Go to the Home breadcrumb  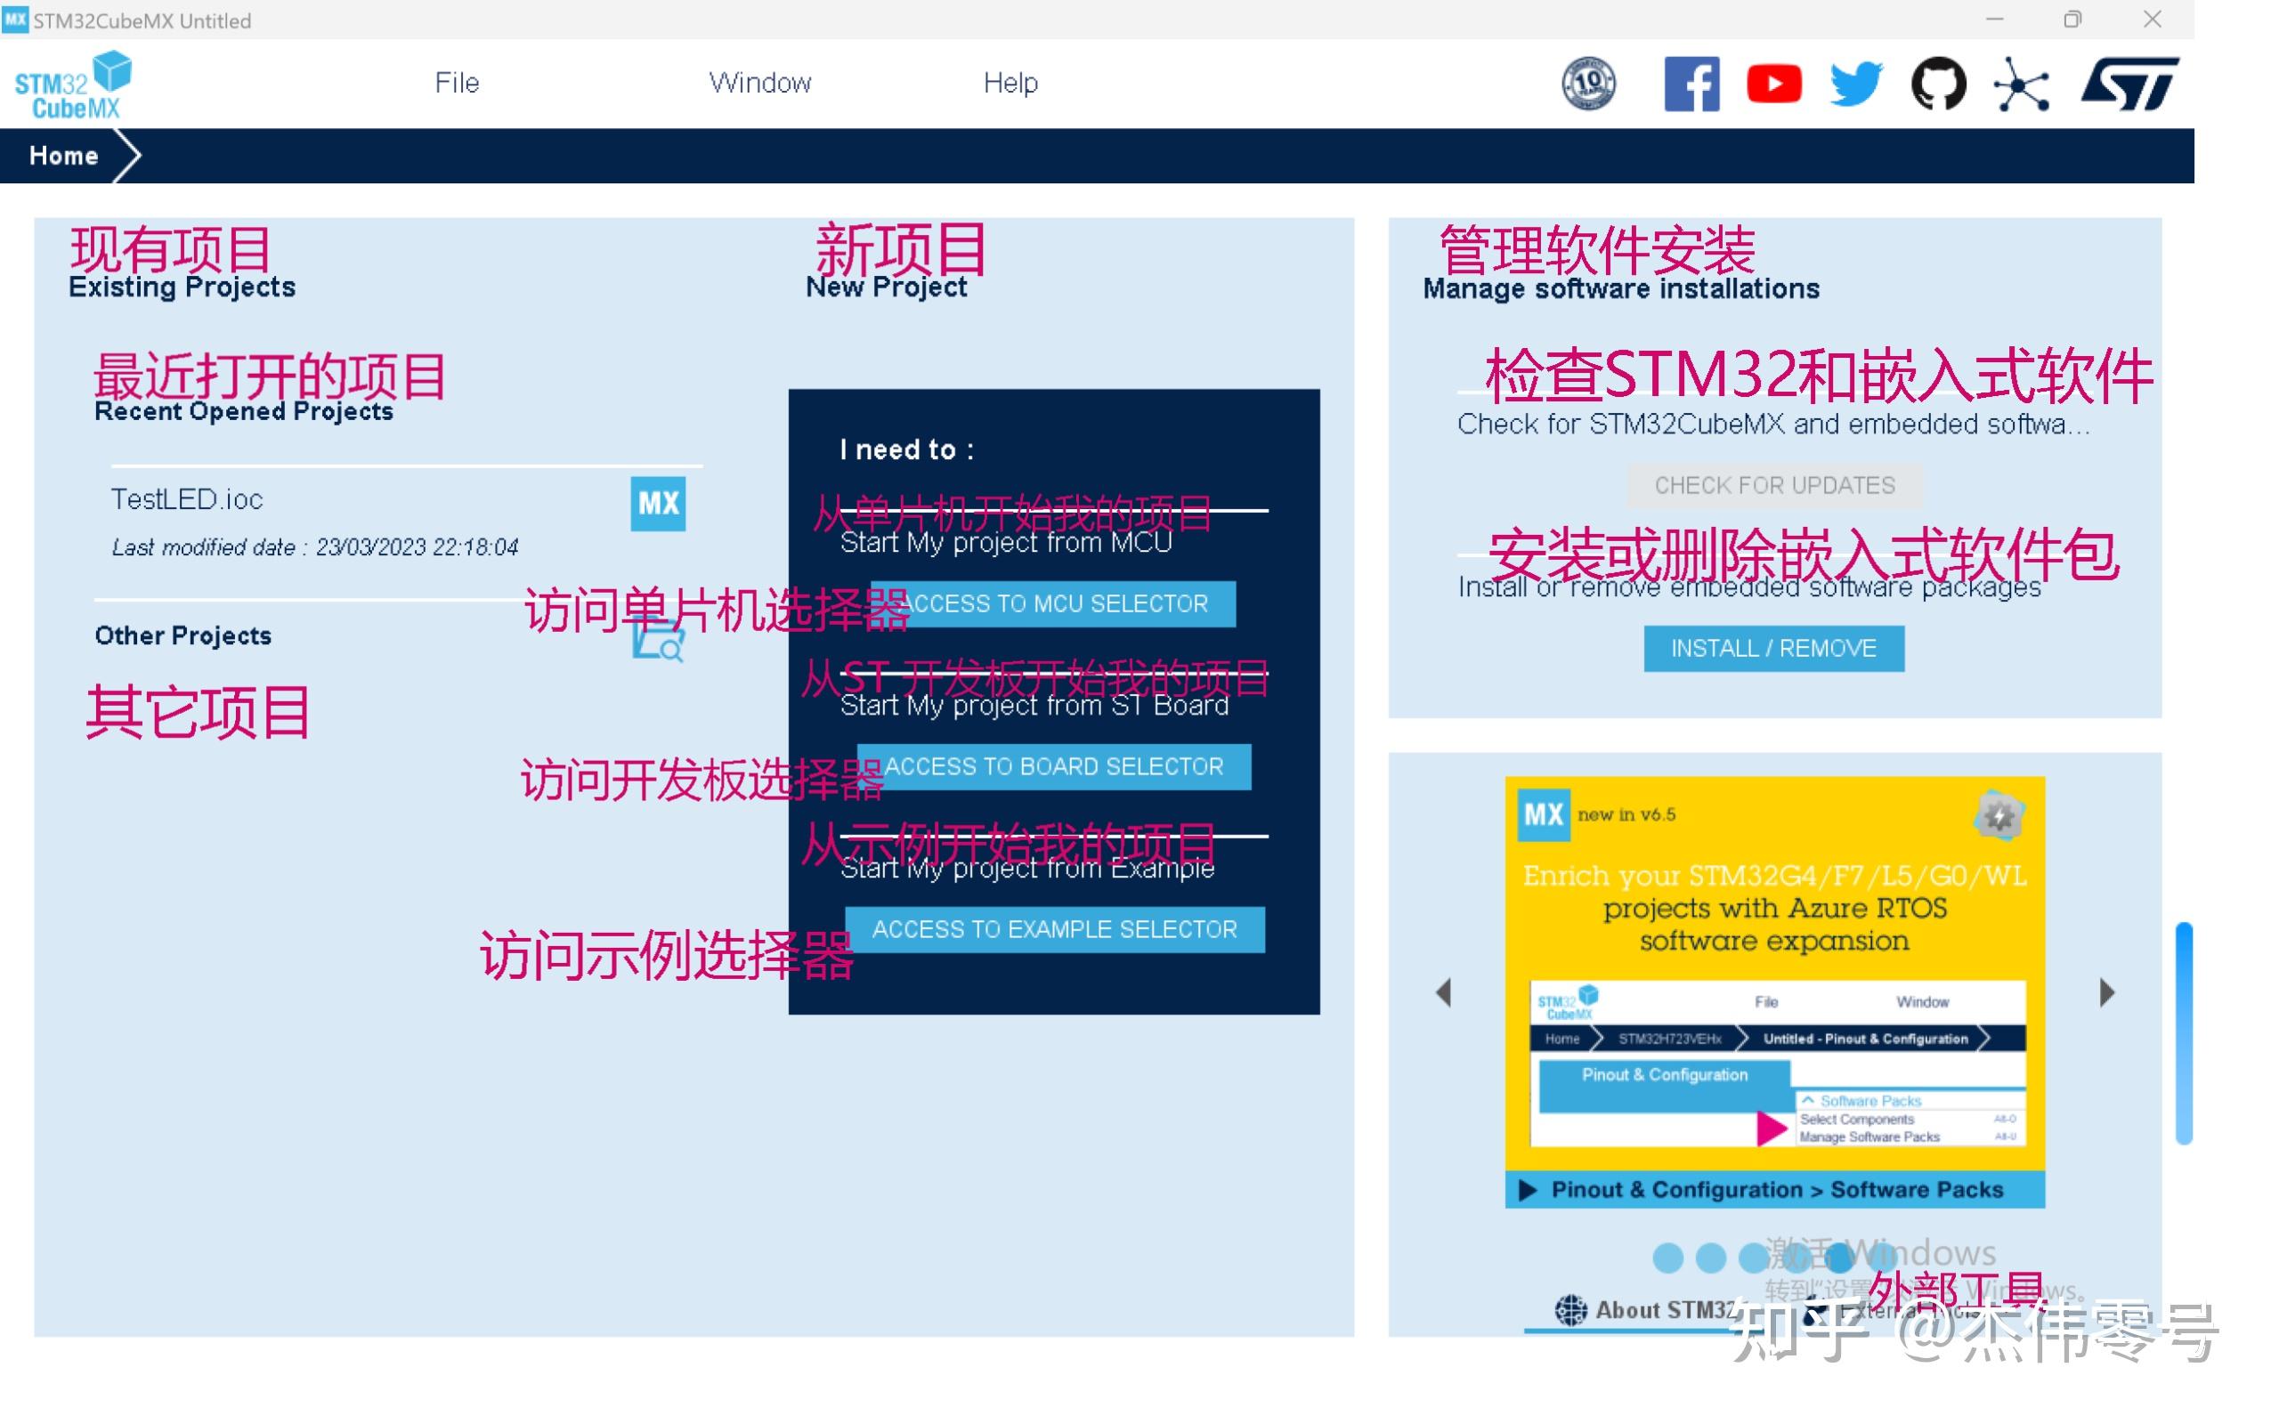[x=63, y=156]
